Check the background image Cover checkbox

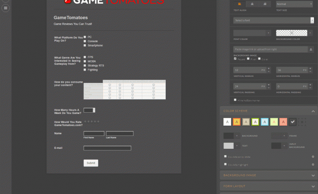click(259, 59)
